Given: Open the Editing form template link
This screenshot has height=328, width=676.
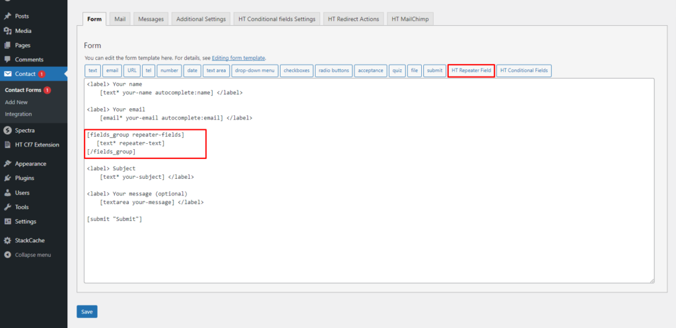Looking at the screenshot, I should click(238, 58).
